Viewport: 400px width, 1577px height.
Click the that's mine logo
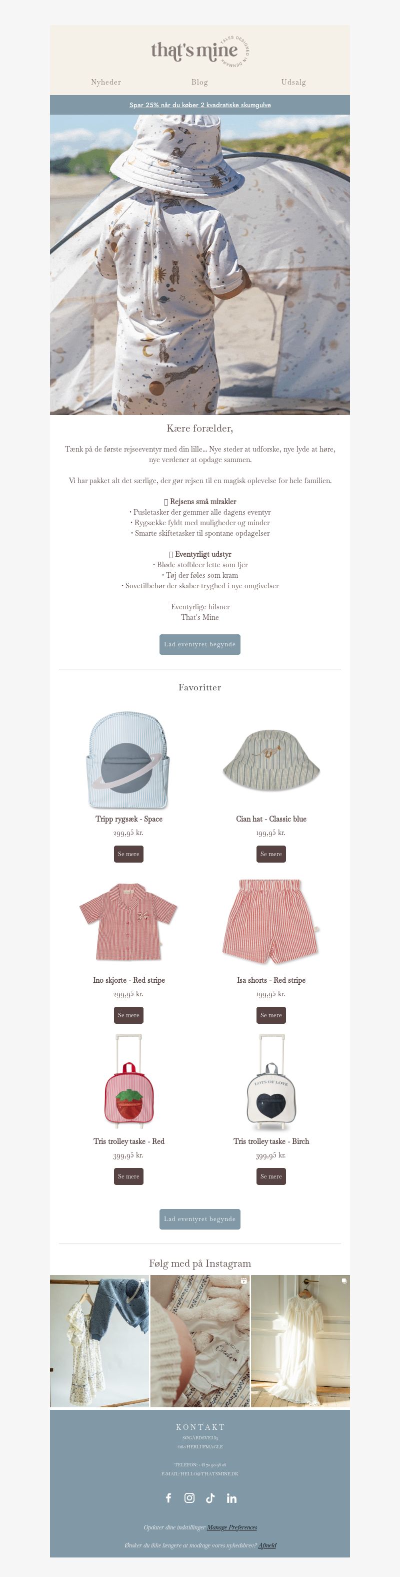pyautogui.click(x=200, y=51)
